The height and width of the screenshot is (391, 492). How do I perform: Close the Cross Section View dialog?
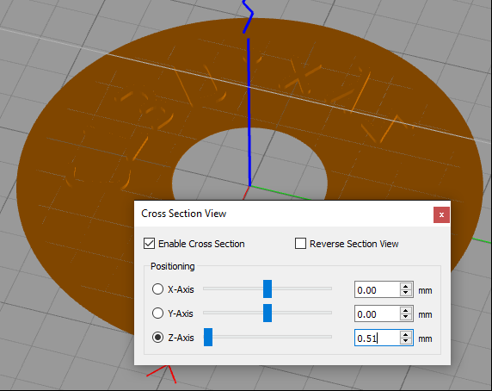441,214
